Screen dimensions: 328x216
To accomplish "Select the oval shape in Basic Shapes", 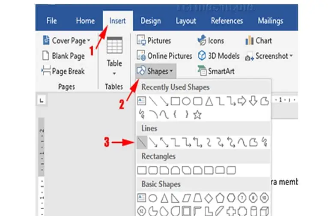I will 153,198.
